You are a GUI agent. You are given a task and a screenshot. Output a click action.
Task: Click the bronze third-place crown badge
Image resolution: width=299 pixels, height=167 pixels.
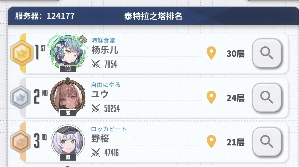(x=21, y=142)
